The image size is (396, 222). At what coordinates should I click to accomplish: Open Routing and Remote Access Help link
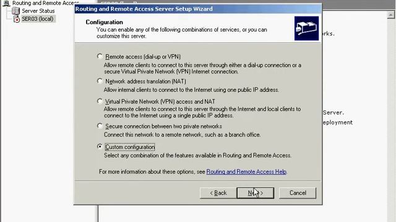[246, 171]
